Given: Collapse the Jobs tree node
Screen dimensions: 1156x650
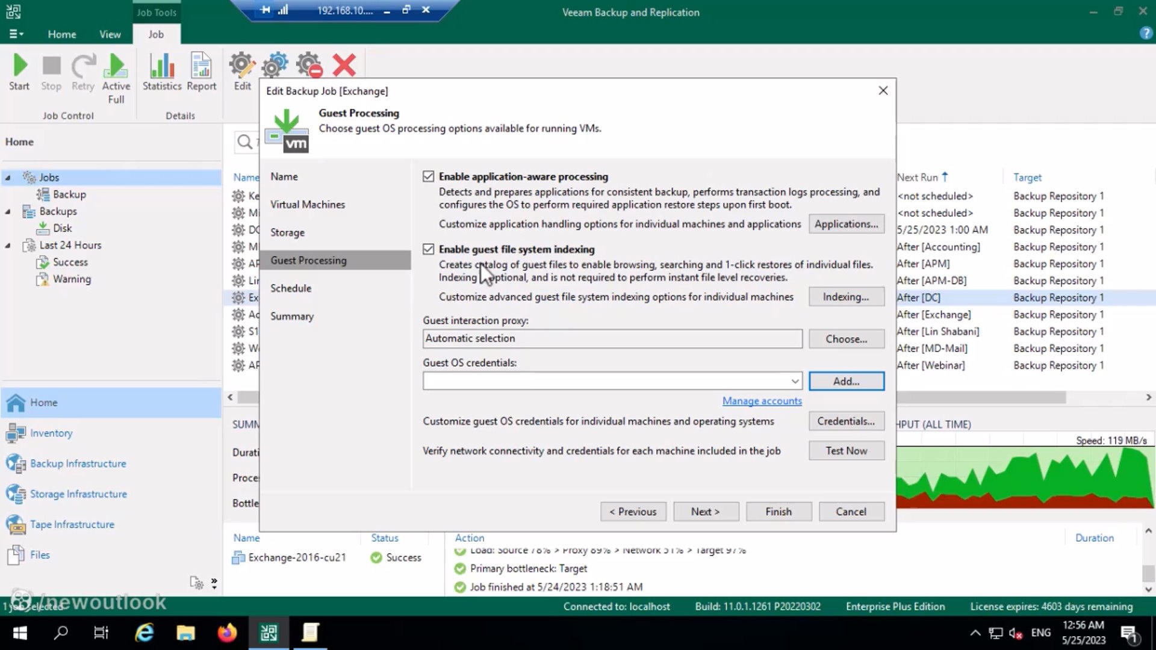Looking at the screenshot, I should coord(7,177).
